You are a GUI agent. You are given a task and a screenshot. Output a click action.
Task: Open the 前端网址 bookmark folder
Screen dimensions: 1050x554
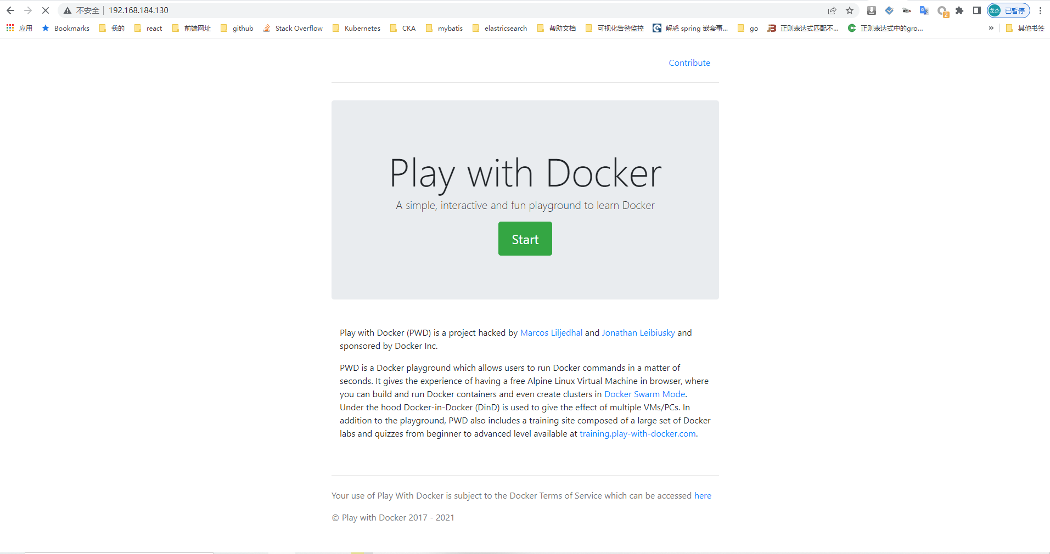pos(192,28)
